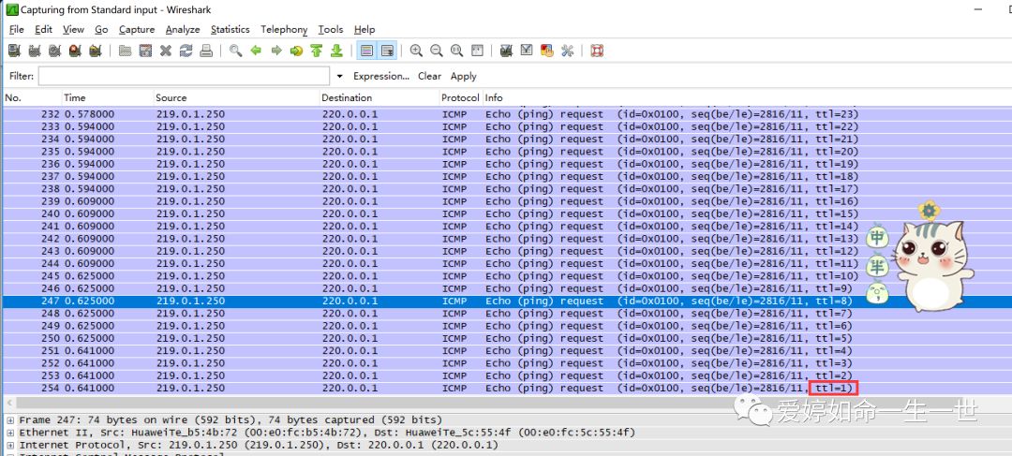Expand the Ethernet II details
The image size is (1012, 456).
coord(10,433)
